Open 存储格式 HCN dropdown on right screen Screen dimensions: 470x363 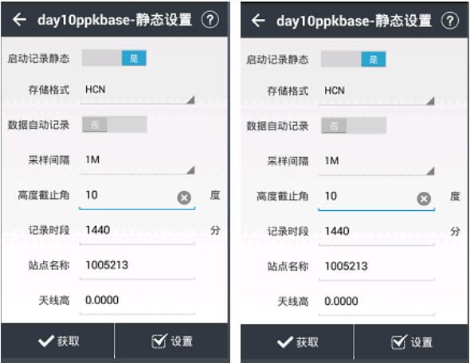coord(377,94)
